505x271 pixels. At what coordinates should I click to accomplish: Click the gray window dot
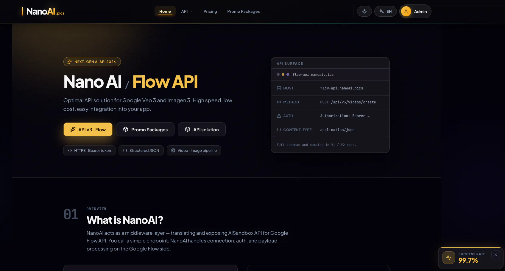(x=278, y=75)
